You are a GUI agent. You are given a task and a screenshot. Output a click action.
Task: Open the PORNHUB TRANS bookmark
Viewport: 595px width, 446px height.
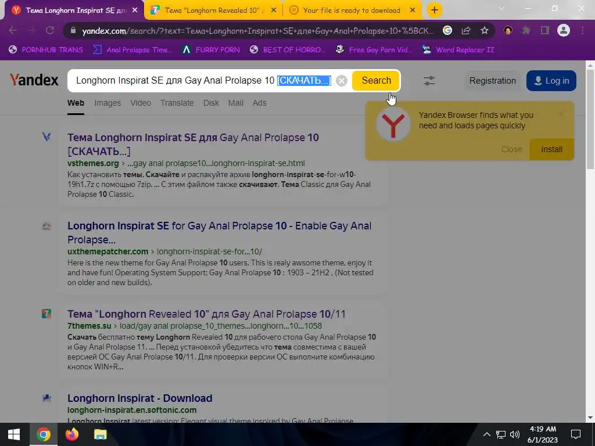[46, 50]
